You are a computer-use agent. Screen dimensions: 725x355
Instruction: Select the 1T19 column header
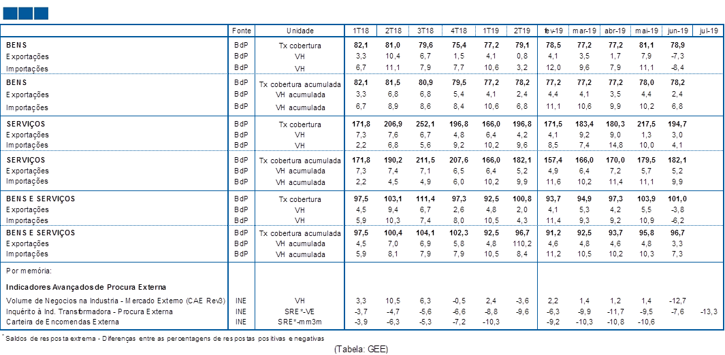click(490, 31)
